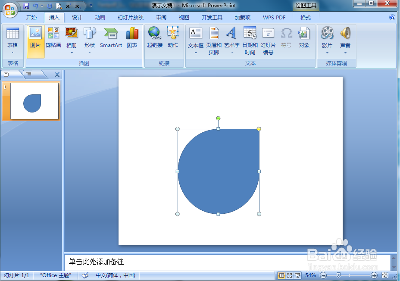The image size is (400, 281).
Task: Add a hyperlink via 超链接
Action: point(155,38)
